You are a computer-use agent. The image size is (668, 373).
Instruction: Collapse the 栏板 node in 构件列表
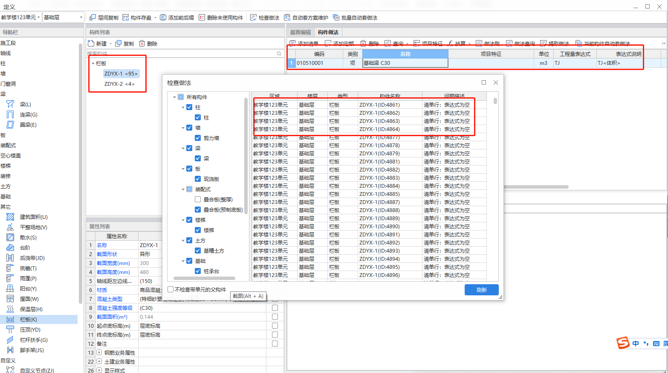pos(93,64)
